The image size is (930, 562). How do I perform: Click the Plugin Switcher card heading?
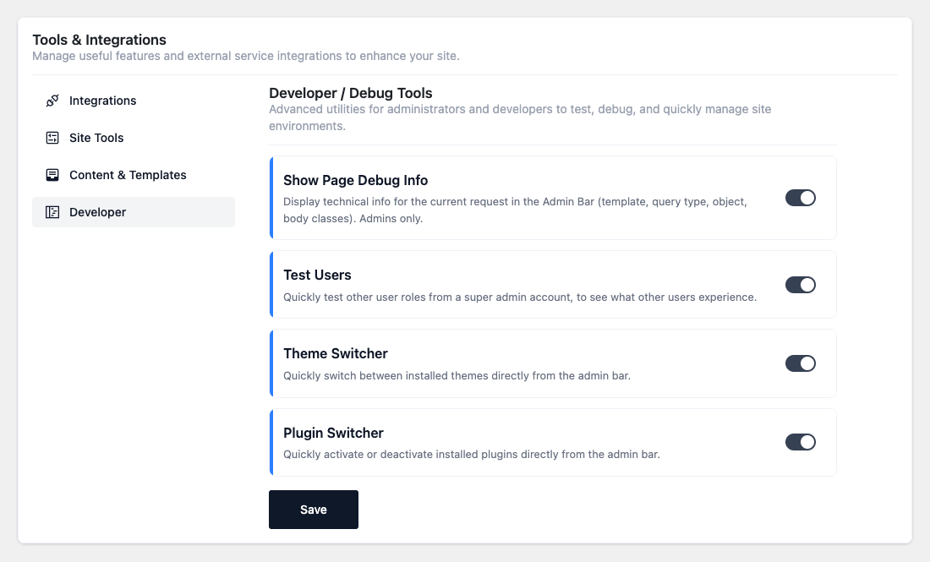coord(333,433)
